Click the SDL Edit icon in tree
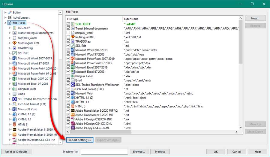 point(15,53)
